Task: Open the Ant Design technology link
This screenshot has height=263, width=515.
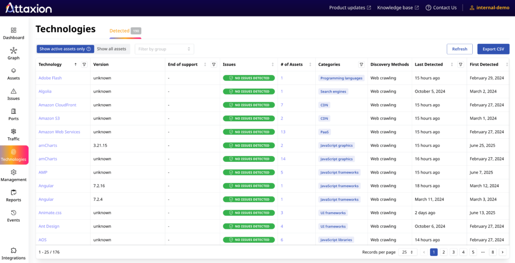Action: click(49, 226)
